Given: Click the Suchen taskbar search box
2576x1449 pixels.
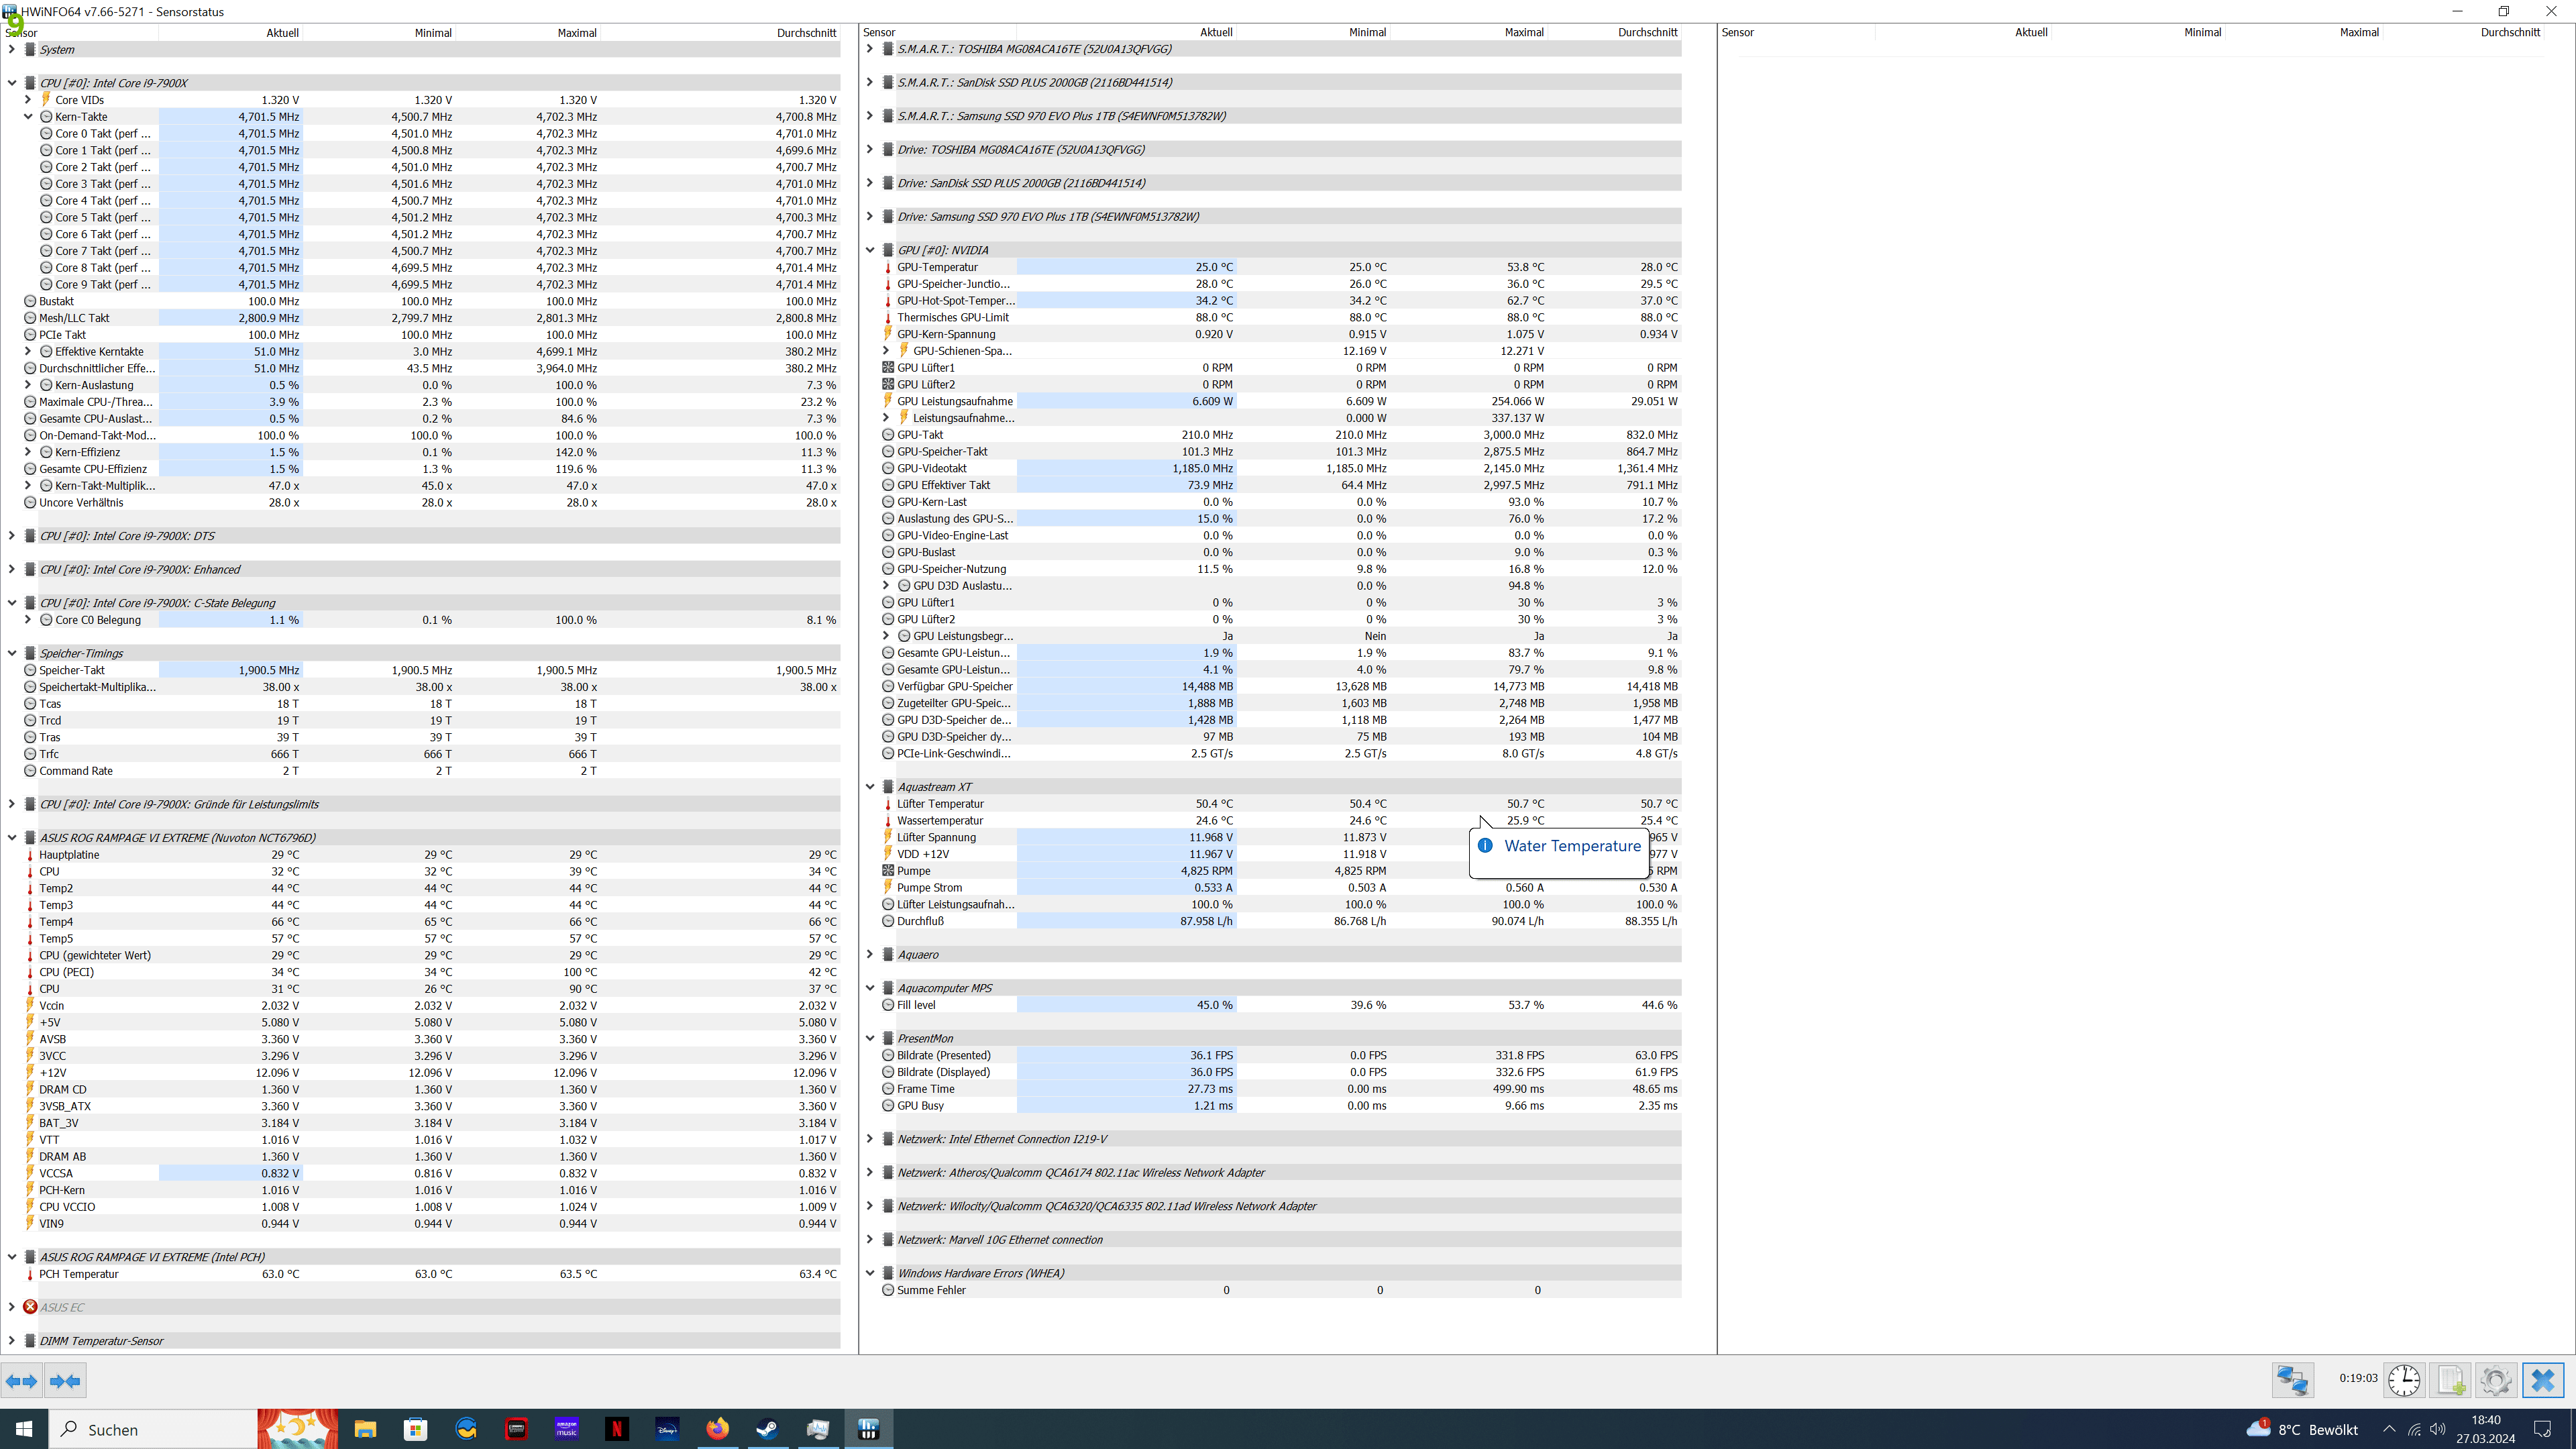Looking at the screenshot, I should click(152, 1429).
